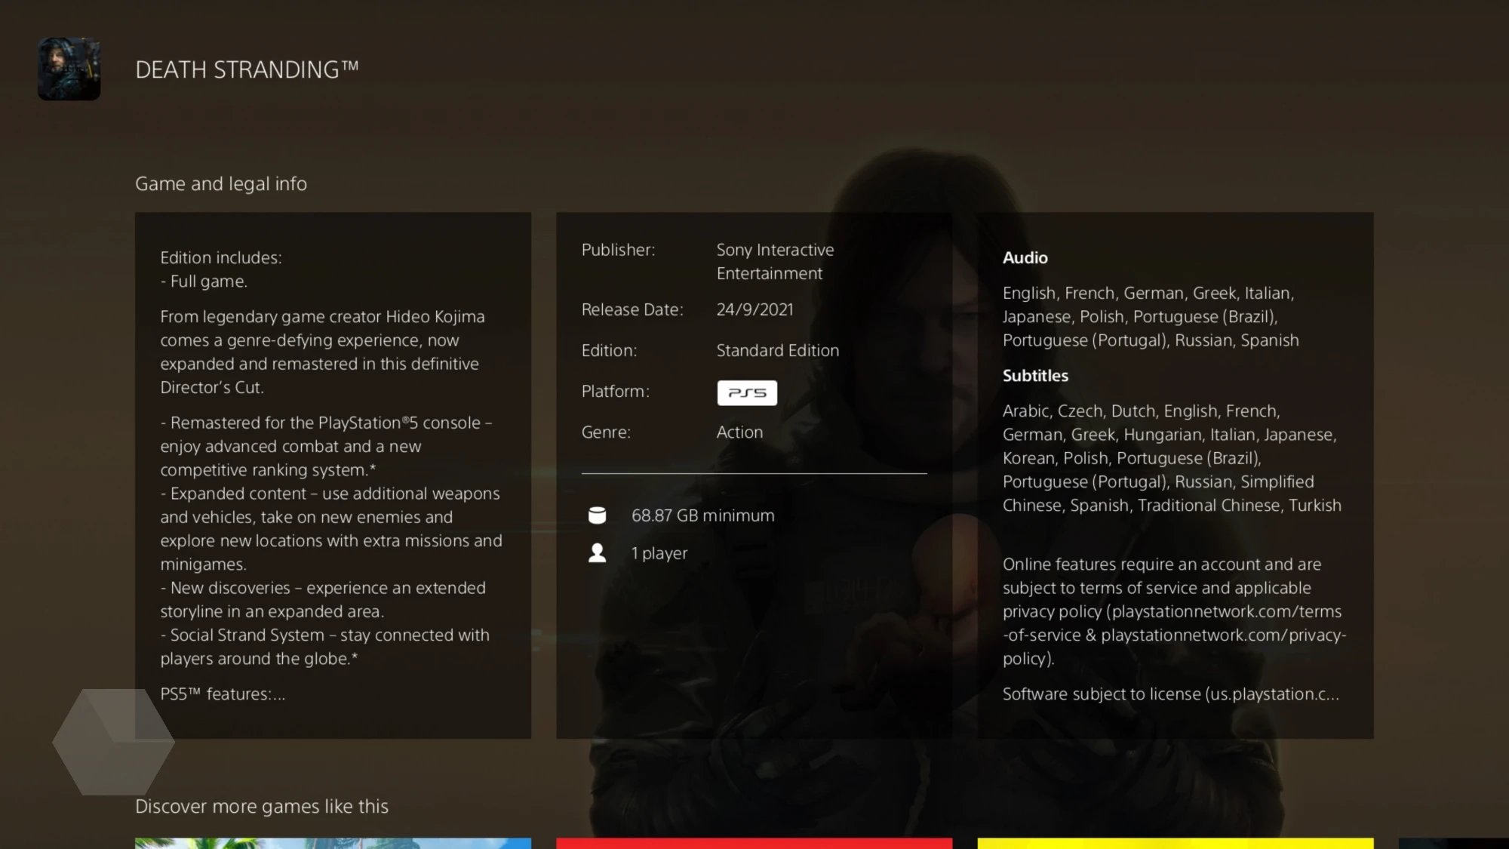
Task: Click the PS5 platform badge
Action: tap(747, 392)
